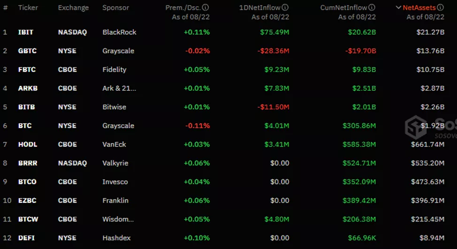Viewport: 457px width, 249px height.
Task: Click the info icon after NetAssets
Action: click(440, 8)
